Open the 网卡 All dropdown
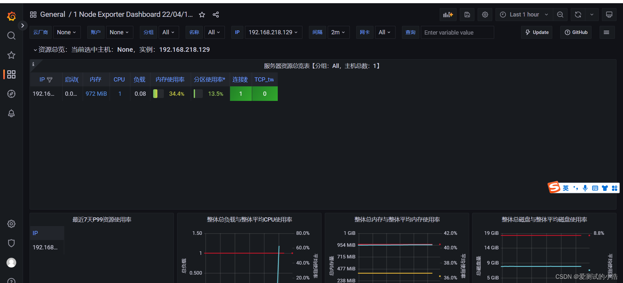Viewport: 623px width, 283px height. pos(385,32)
